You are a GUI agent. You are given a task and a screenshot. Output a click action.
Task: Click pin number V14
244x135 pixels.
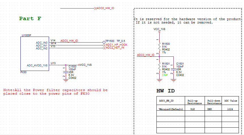click(x=53, y=41)
